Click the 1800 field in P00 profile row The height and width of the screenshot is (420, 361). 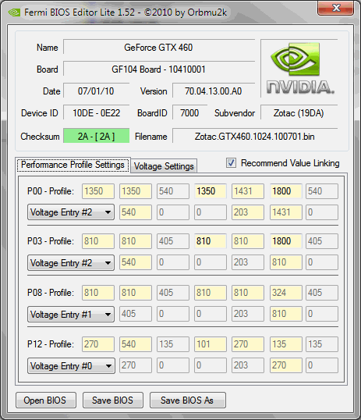coord(286,191)
